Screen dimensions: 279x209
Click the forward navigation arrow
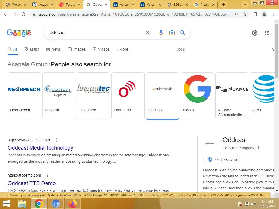point(15,14)
